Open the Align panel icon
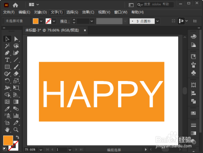 click(193, 93)
